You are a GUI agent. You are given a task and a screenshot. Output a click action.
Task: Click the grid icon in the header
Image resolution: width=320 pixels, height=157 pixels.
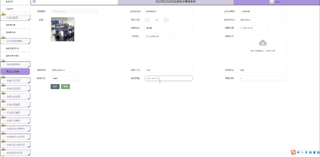click(34, 1)
